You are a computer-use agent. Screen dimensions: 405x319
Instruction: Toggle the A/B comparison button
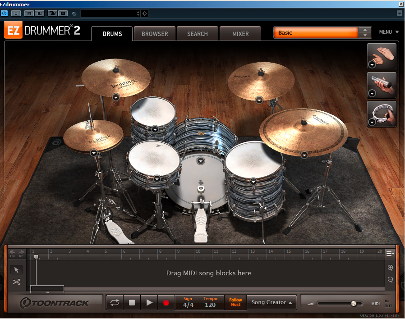52,14
